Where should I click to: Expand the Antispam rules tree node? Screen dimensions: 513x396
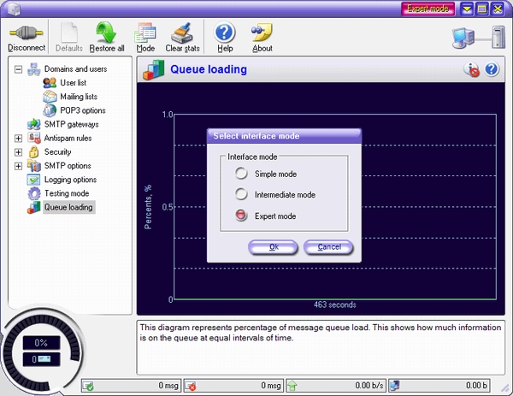tap(19, 138)
